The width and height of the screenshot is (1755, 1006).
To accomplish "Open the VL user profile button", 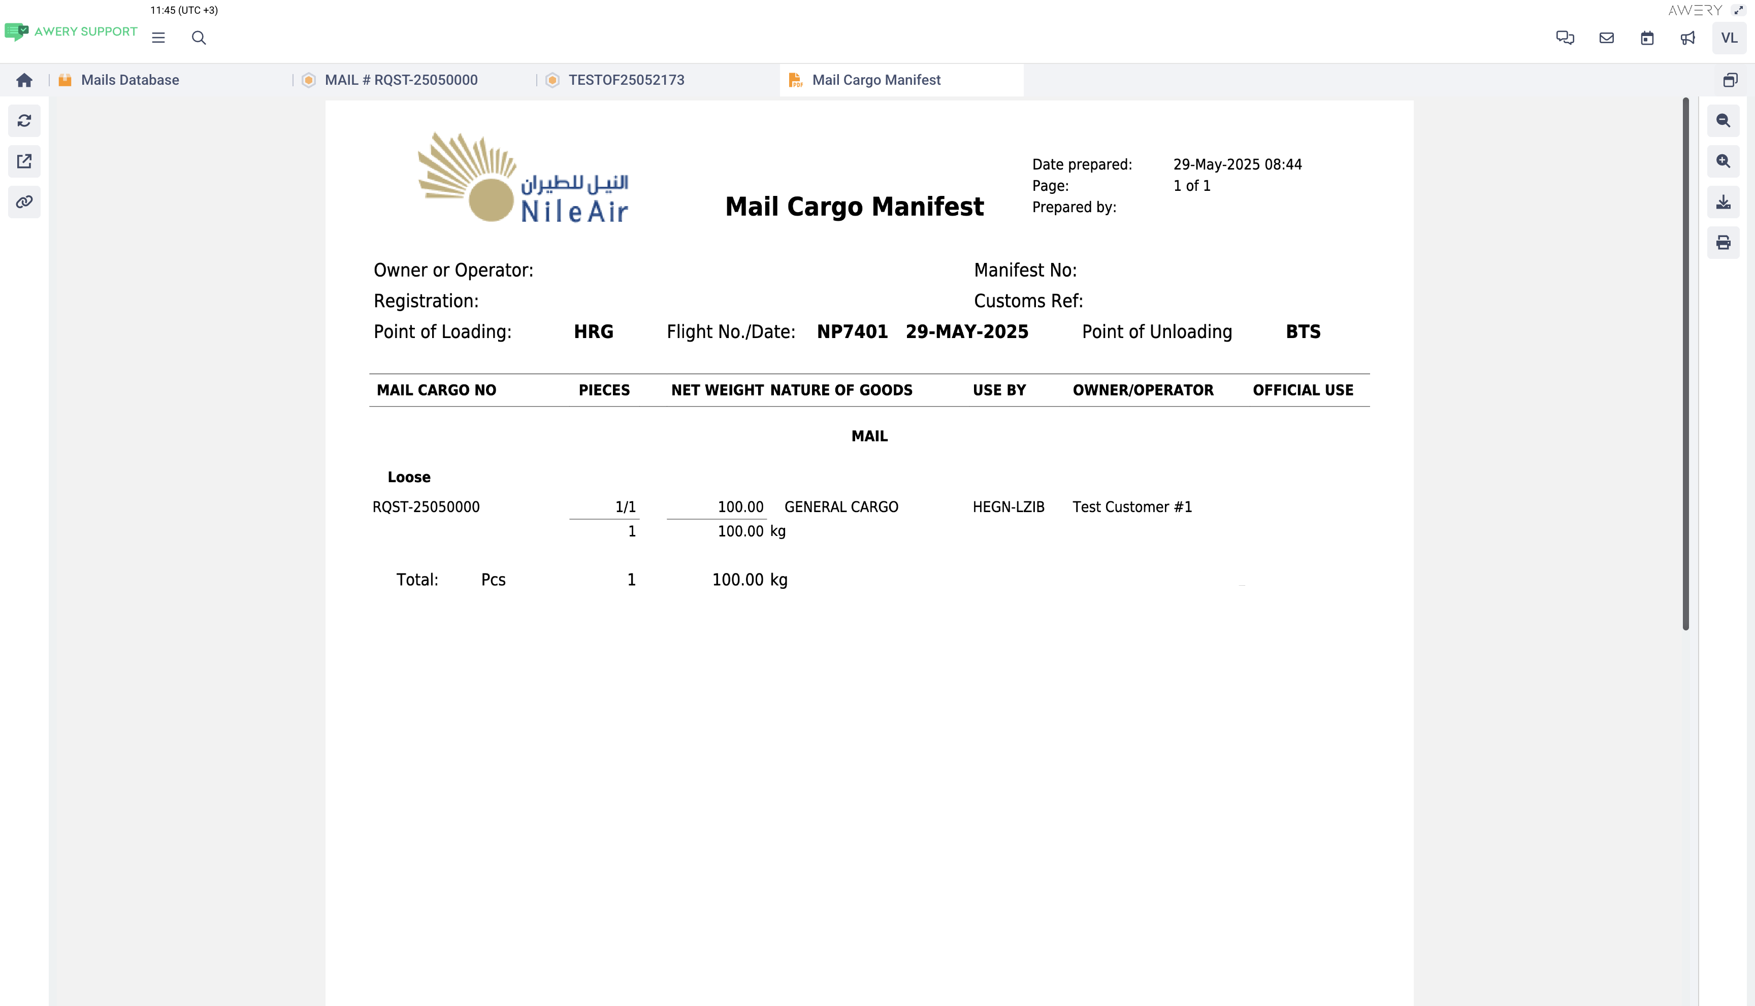I will pos(1729,38).
